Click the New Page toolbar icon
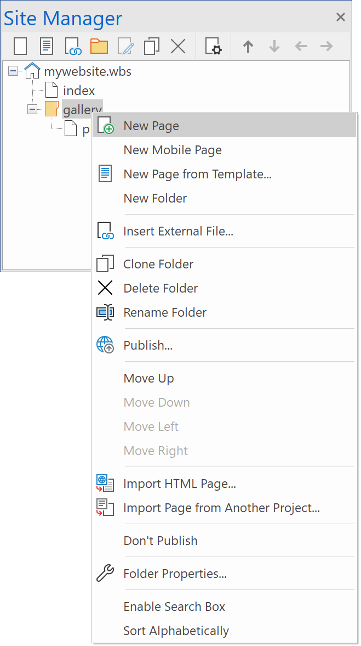361x646 pixels. 20,46
